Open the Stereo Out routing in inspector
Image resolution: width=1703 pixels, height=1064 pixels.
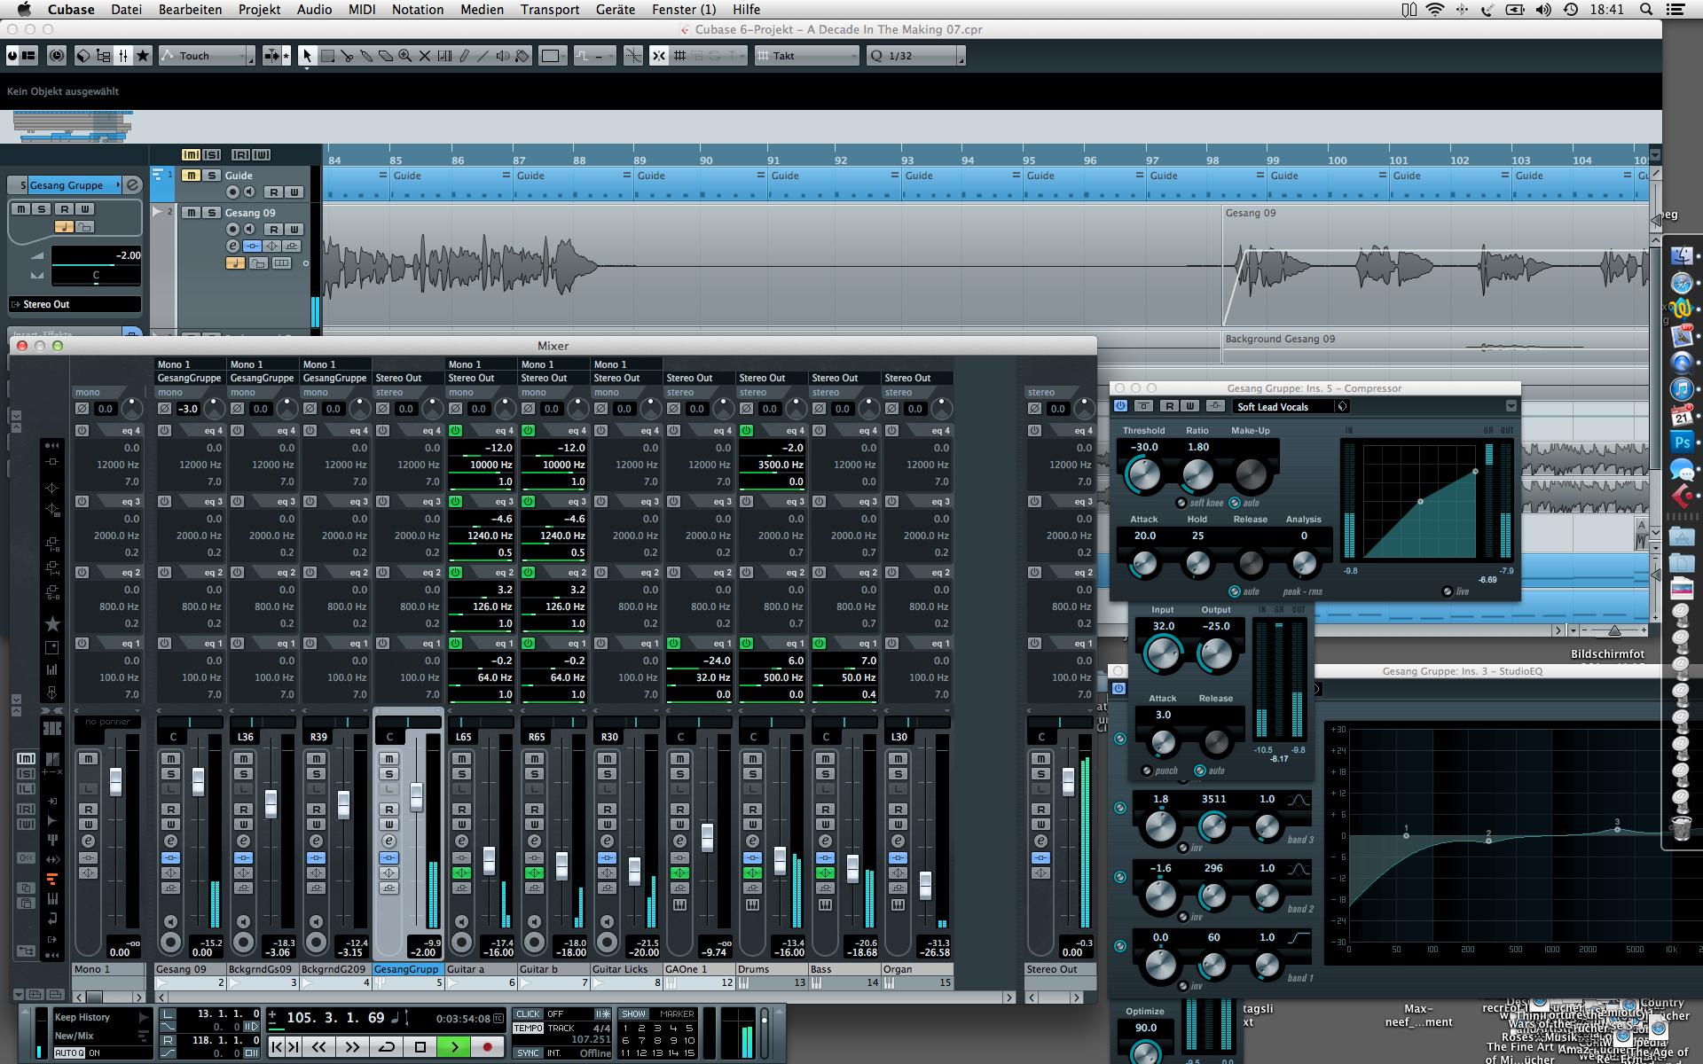click(x=75, y=304)
